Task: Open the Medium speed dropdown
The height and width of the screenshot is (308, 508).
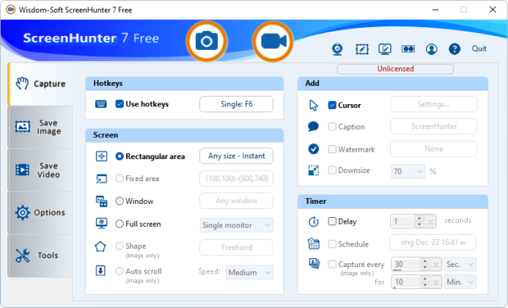Action: click(x=249, y=272)
